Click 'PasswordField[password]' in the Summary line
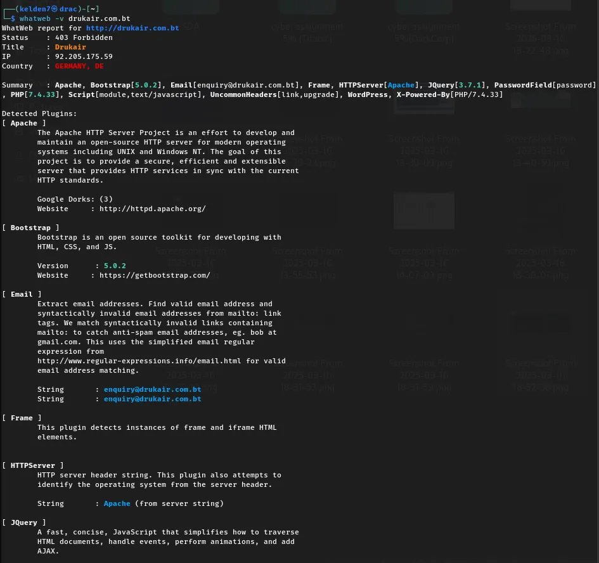The height and width of the screenshot is (563, 599). point(545,85)
